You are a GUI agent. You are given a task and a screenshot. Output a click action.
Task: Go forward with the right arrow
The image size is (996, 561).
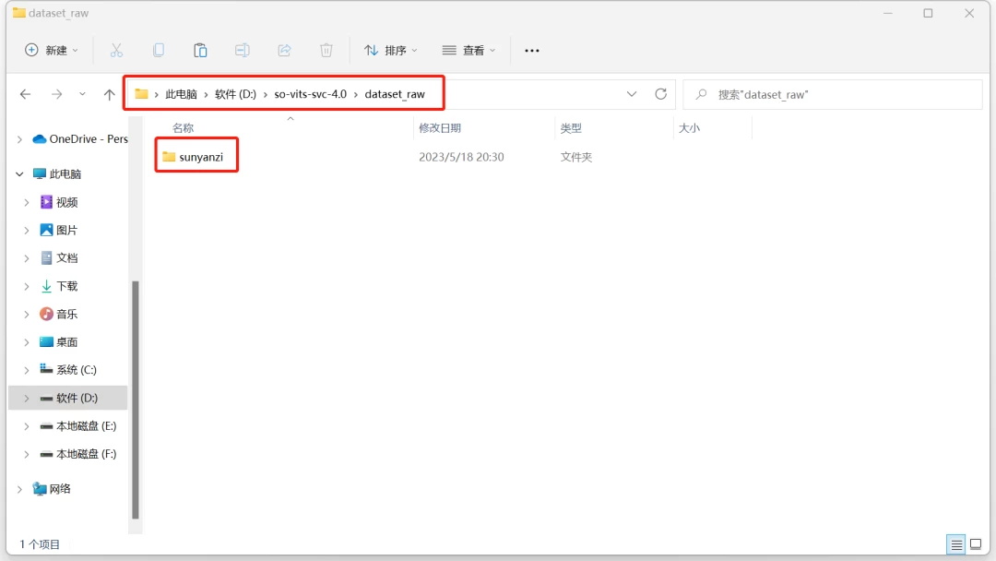point(56,94)
